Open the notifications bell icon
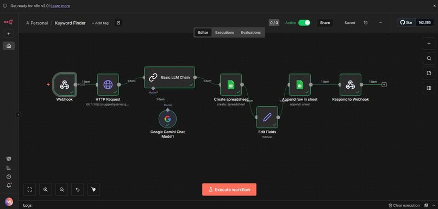 click(9, 186)
